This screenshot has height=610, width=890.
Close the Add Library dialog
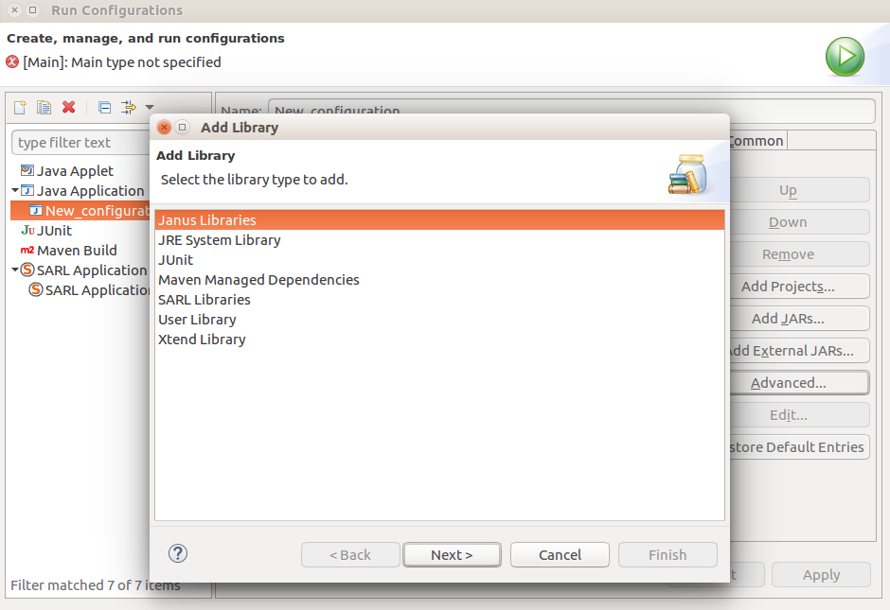[x=164, y=127]
